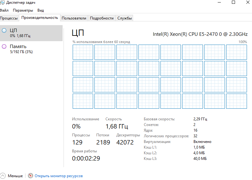The image size is (252, 180).
Task: Open the Подробности tab
Action: point(102,18)
